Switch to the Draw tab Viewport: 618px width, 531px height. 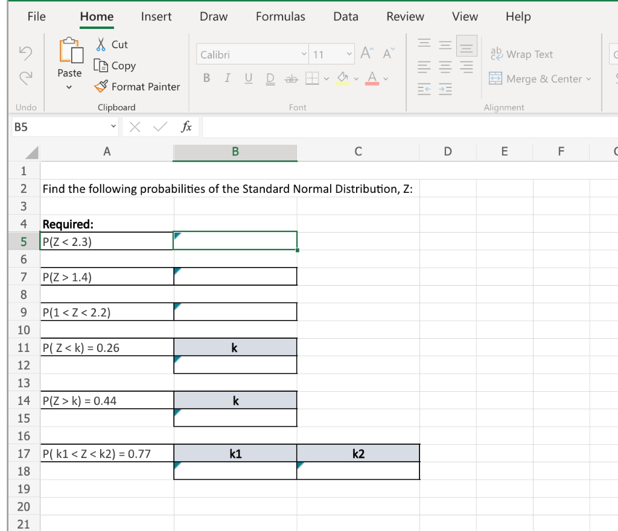coord(214,16)
